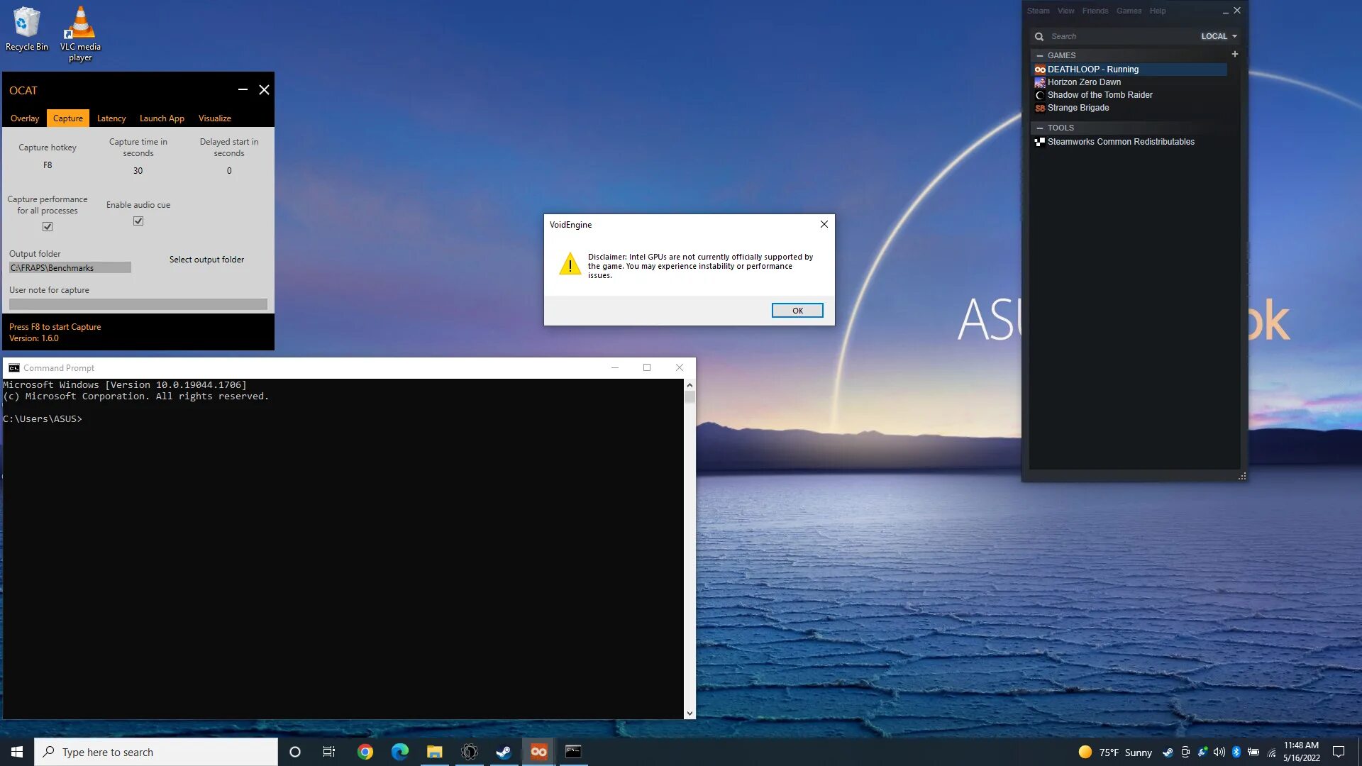Click Select output folder in OCAT
This screenshot has width=1362, height=766.
(x=206, y=260)
